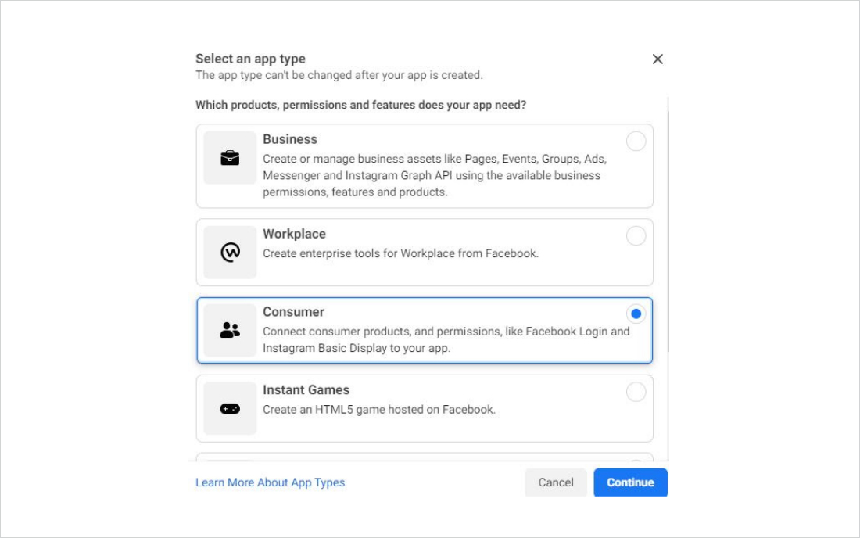Click the 'Create or manage business assets' description
860x538 pixels.
[435, 175]
